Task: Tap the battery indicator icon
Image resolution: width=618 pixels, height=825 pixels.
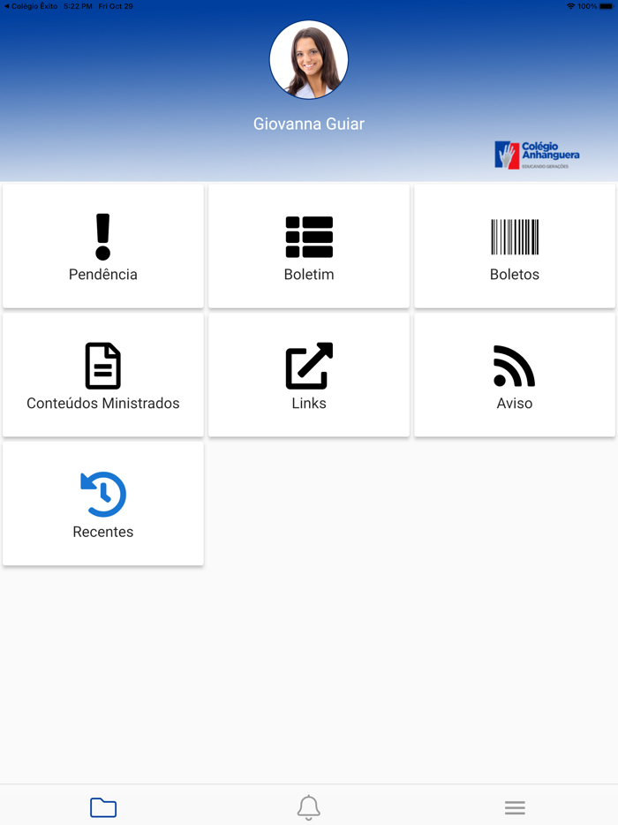Action: [606, 6]
